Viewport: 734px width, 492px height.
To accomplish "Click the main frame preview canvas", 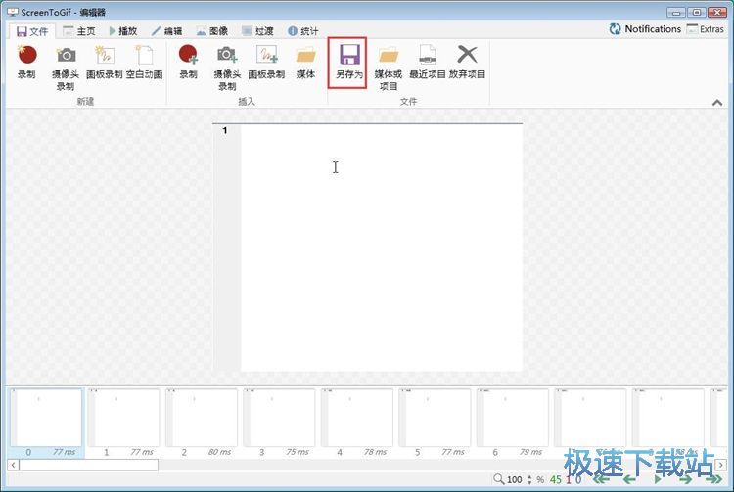I will [x=367, y=247].
